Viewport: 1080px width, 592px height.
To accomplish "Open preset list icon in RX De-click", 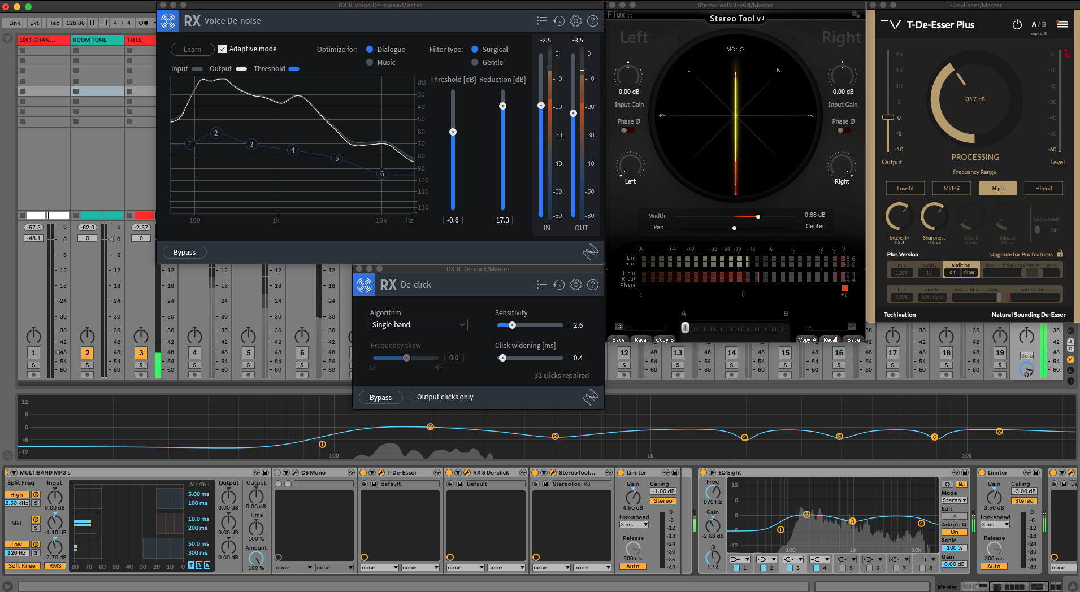I will pyautogui.click(x=541, y=285).
